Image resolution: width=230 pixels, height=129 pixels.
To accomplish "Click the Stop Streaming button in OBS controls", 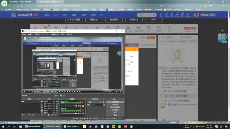I will [x=115, y=102].
